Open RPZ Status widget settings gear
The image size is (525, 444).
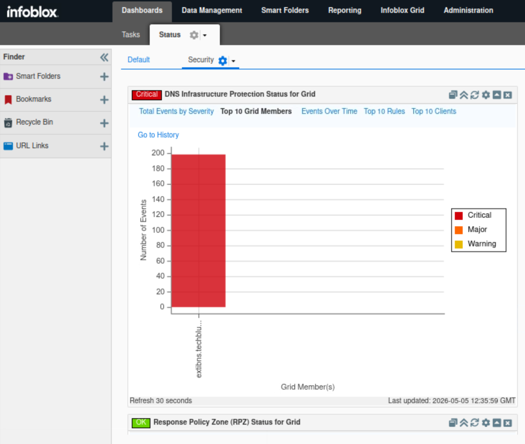coord(486,423)
